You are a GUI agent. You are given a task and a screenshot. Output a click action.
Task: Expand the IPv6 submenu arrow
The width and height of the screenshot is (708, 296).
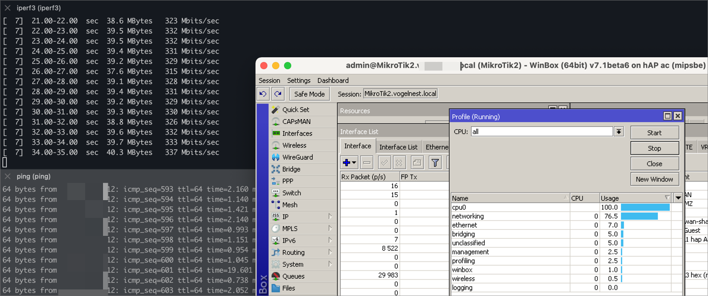(x=330, y=241)
